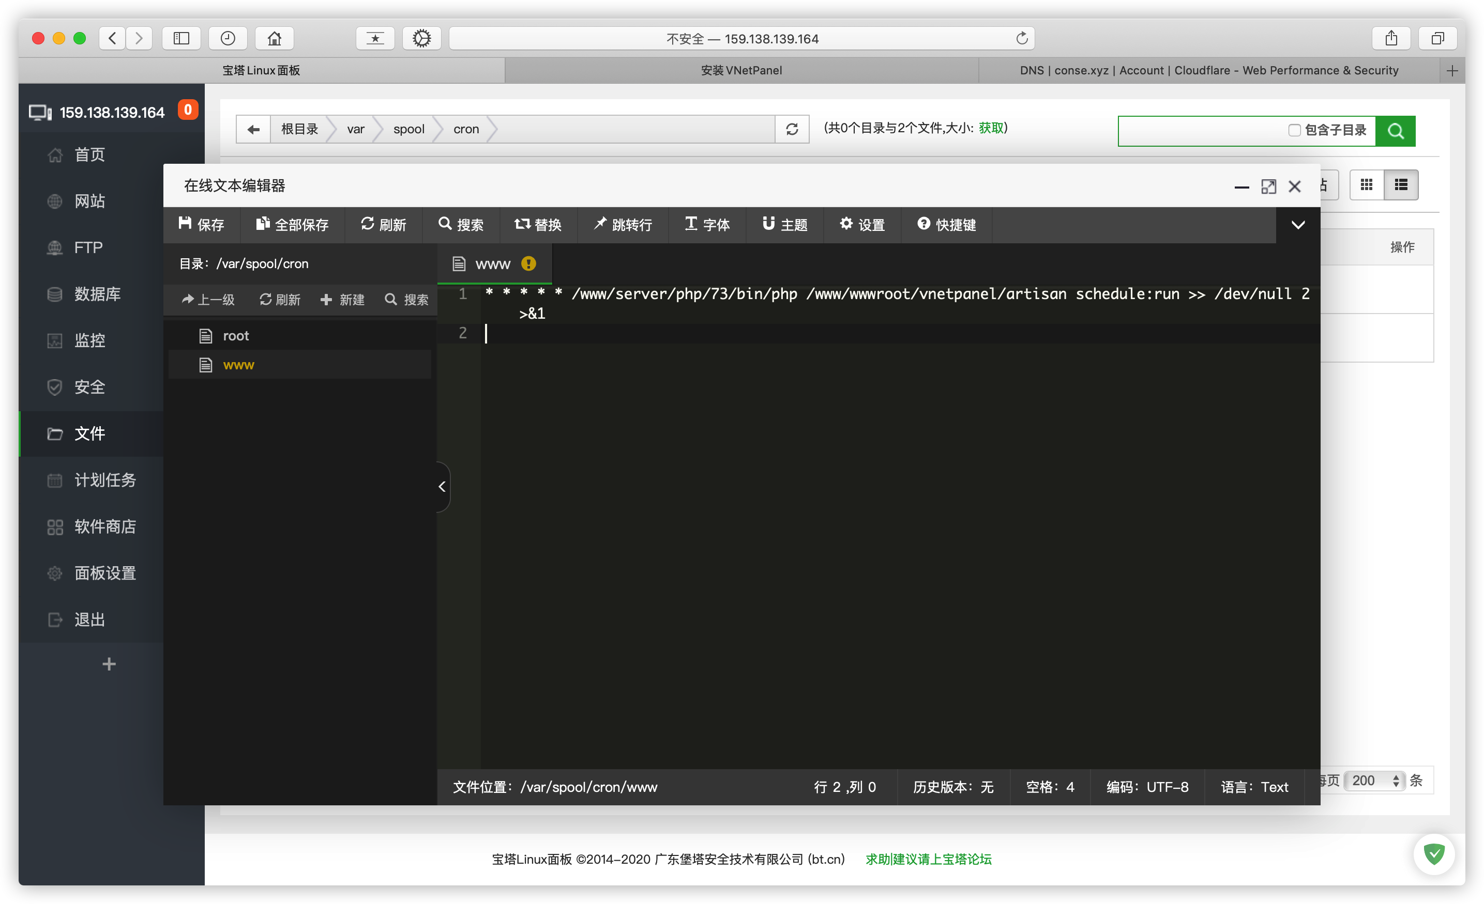Open the 主题 theme options
1484x904 pixels.
[785, 225]
